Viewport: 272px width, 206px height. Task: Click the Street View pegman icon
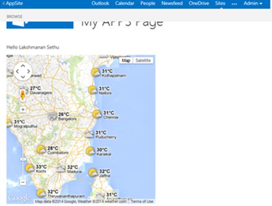tap(23, 95)
